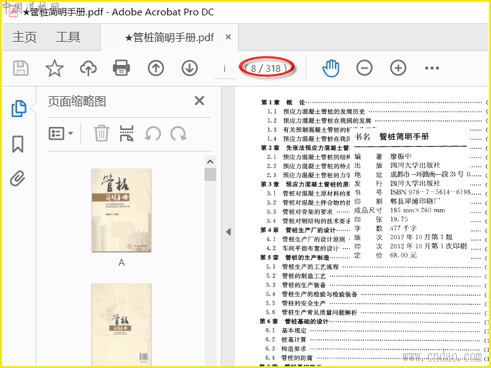Close the 页面缩略图 panel
This screenshot has height=368, width=491.
click(199, 101)
